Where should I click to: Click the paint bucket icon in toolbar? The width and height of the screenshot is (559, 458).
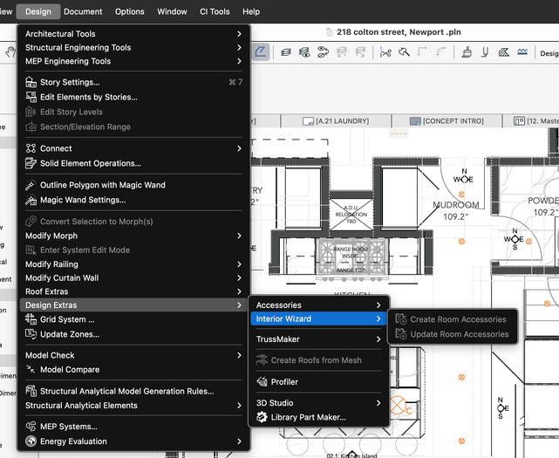click(467, 53)
